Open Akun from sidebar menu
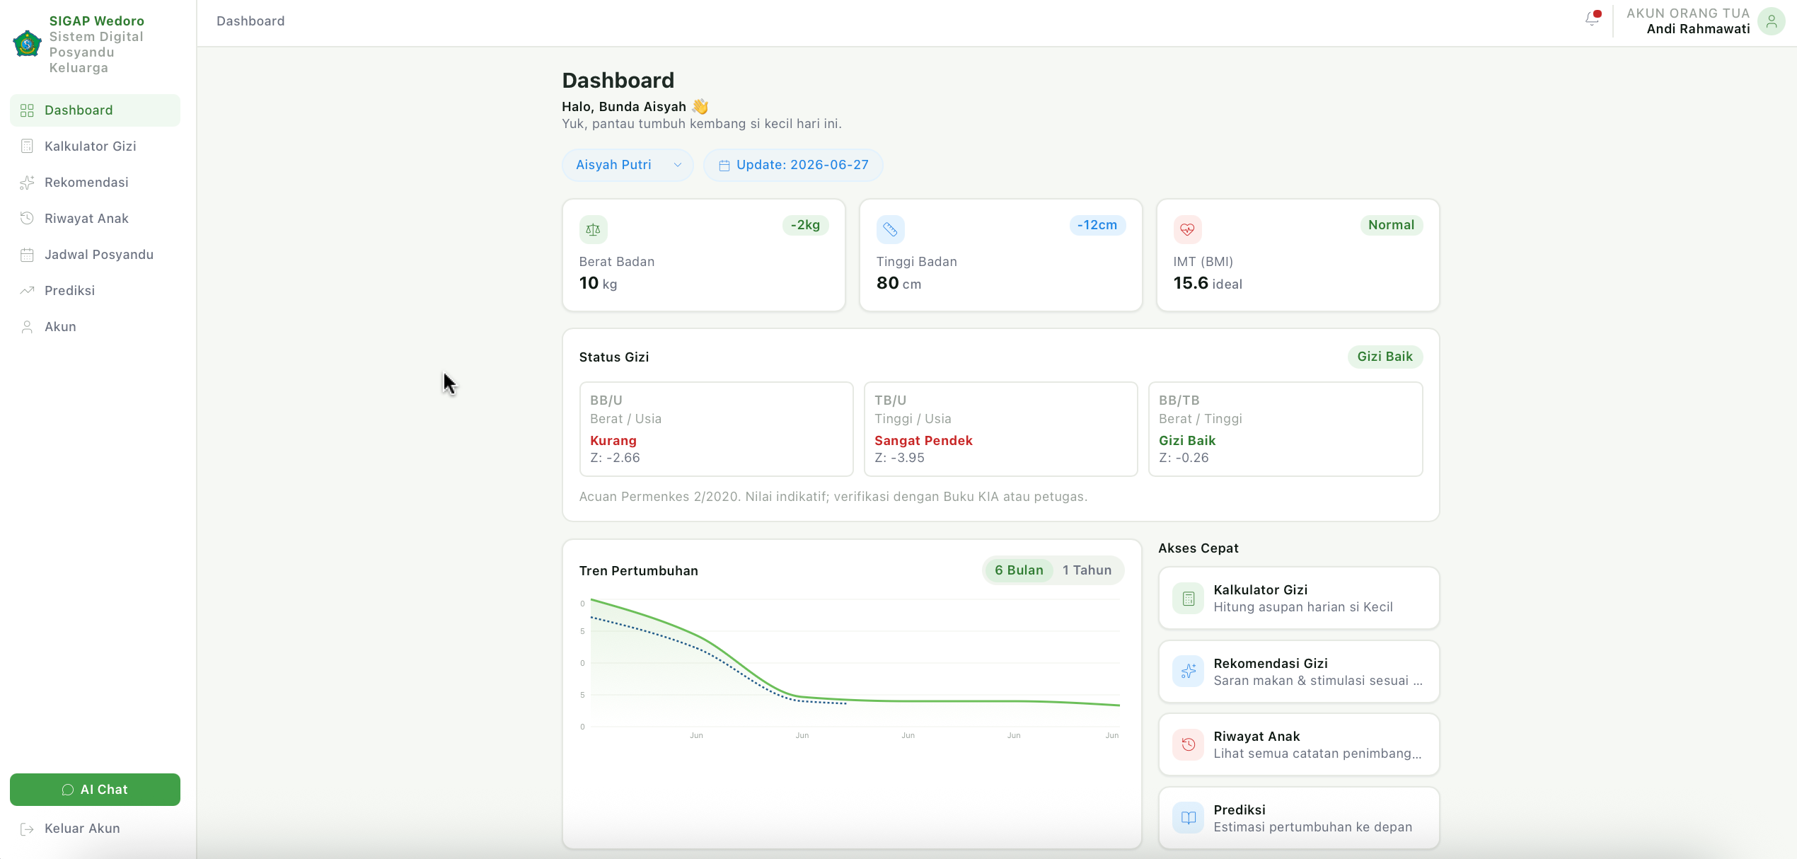This screenshot has width=1797, height=859. pos(95,327)
